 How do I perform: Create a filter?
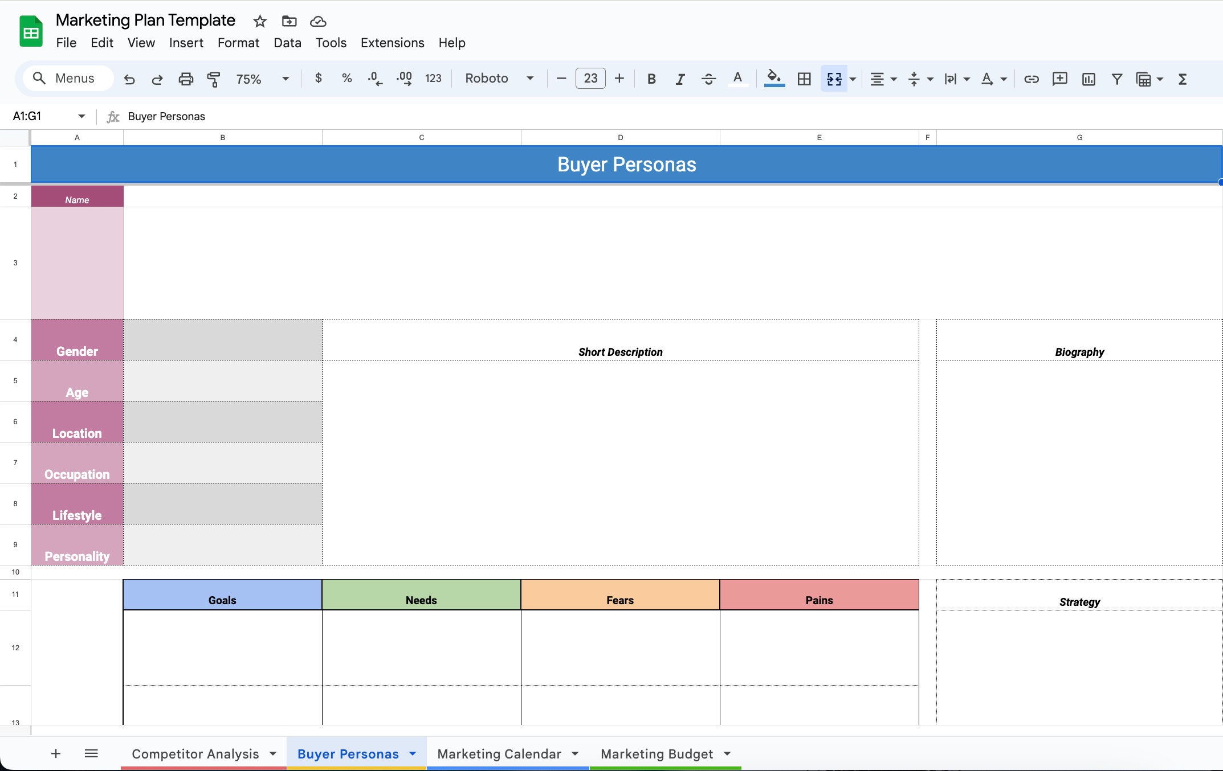click(x=1116, y=79)
